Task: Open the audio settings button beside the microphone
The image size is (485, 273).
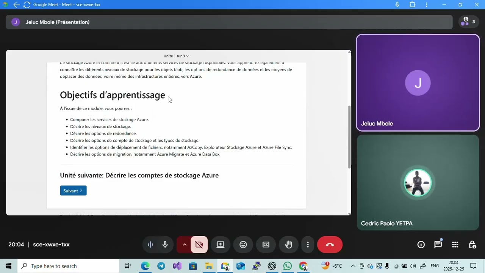Action: click(x=150, y=245)
